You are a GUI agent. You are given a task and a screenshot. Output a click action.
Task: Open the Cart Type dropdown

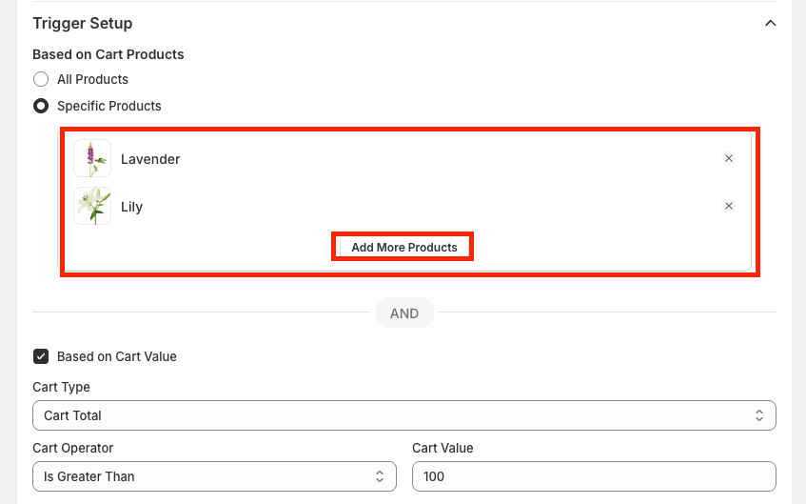[x=403, y=415]
